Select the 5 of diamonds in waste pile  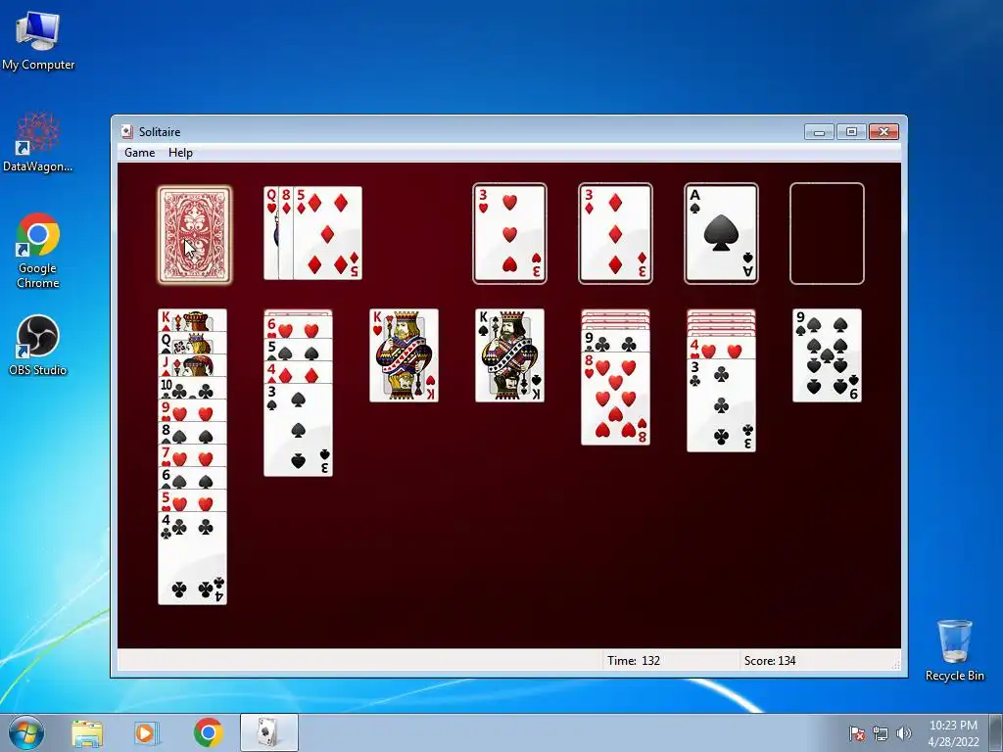pos(328,233)
